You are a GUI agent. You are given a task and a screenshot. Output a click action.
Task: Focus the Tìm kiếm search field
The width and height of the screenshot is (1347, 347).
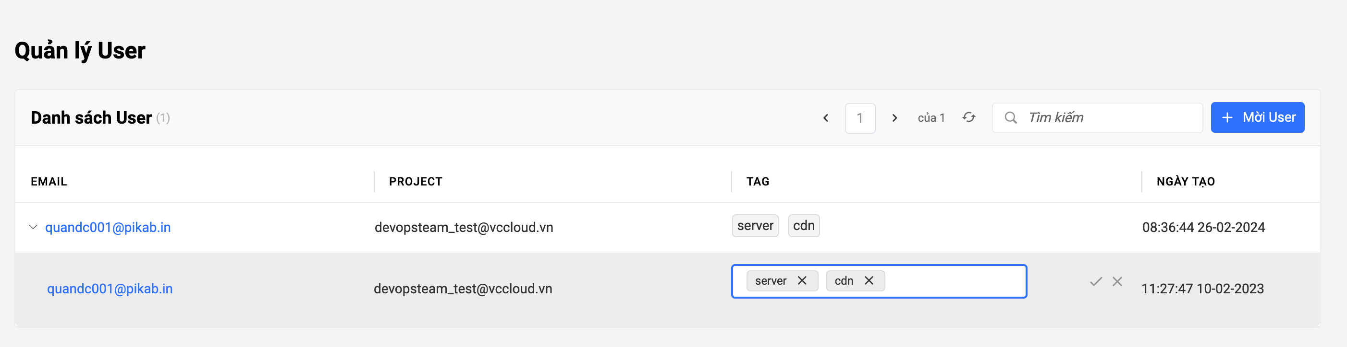point(1109,118)
